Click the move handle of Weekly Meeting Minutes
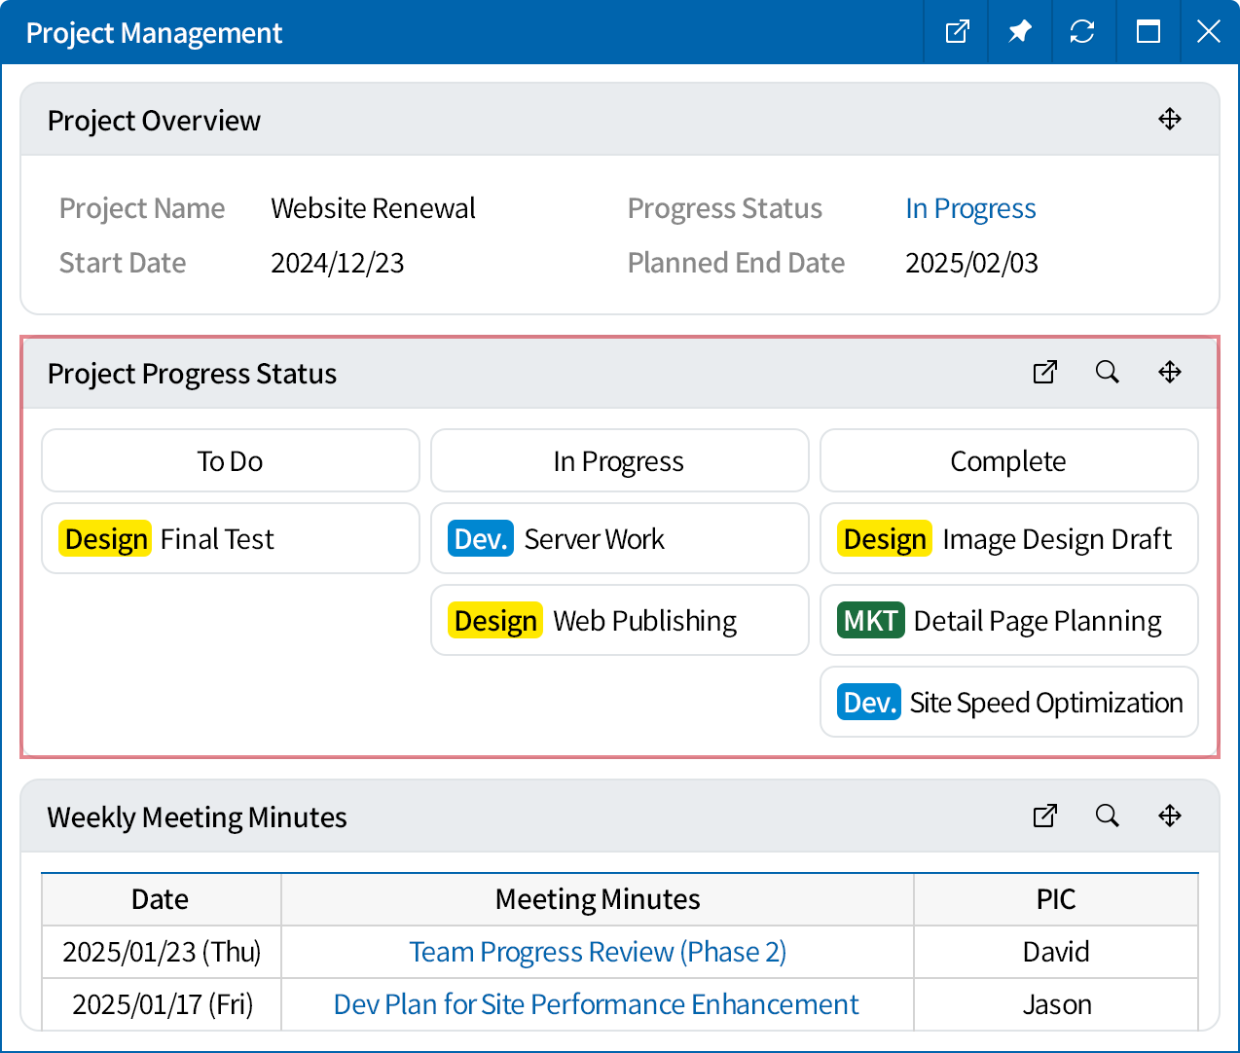 pyautogui.click(x=1170, y=817)
